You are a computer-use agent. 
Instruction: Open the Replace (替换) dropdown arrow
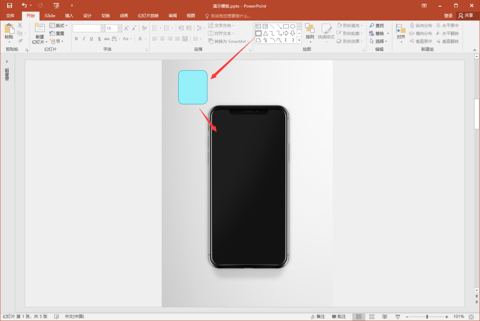[x=388, y=33]
